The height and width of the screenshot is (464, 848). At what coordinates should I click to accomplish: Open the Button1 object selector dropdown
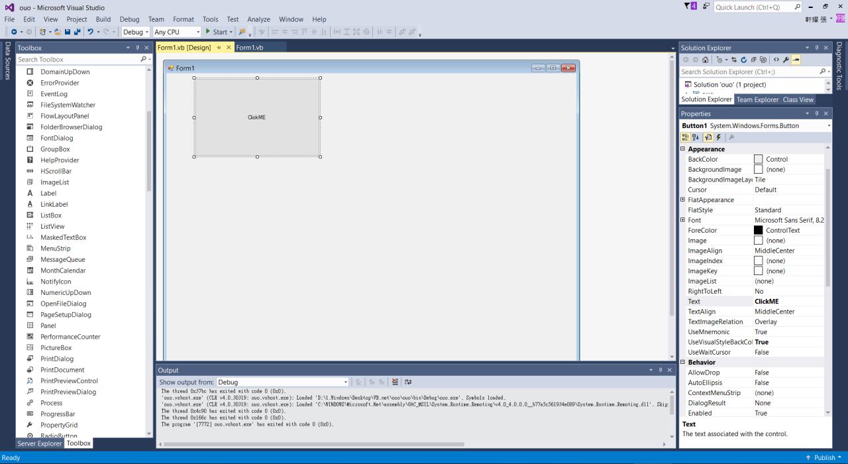(x=829, y=125)
